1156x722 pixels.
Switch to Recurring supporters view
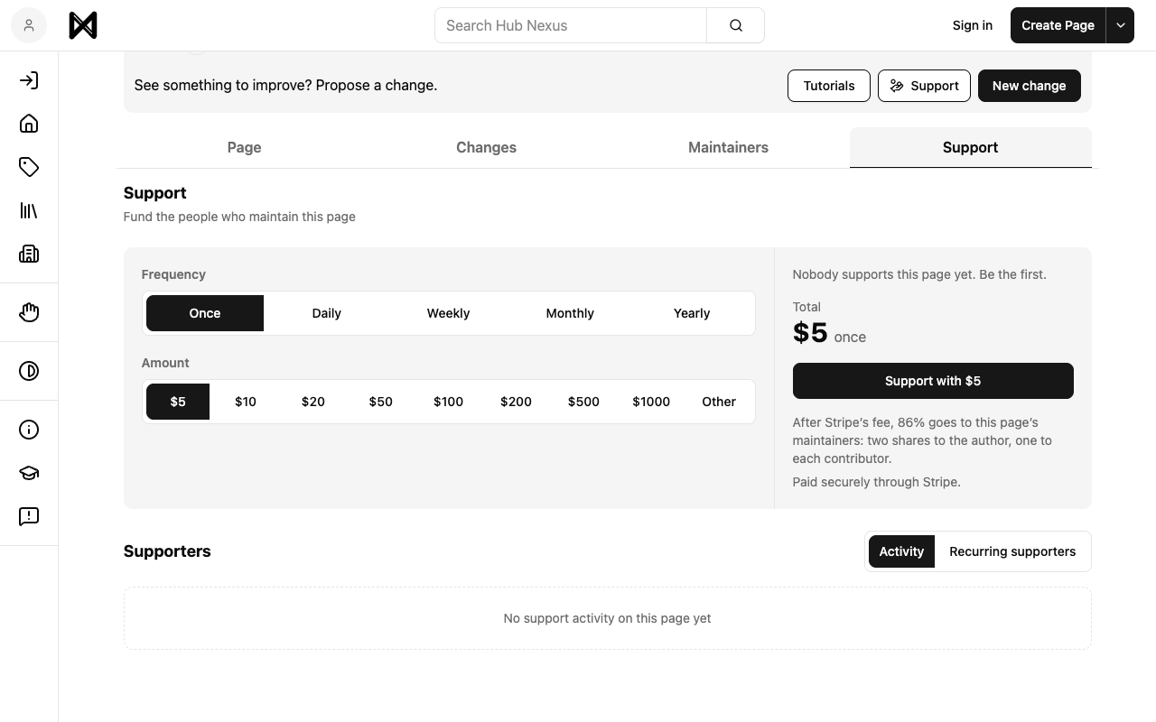tap(1012, 551)
